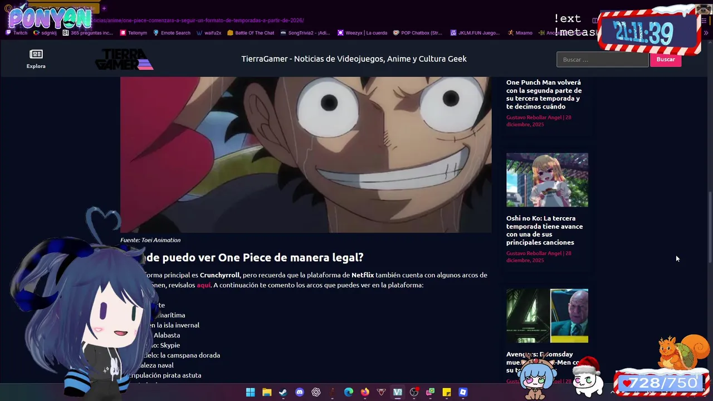Image resolution: width=713 pixels, height=401 pixels.
Task: Open the Twitch bookmark
Action: pos(17,33)
